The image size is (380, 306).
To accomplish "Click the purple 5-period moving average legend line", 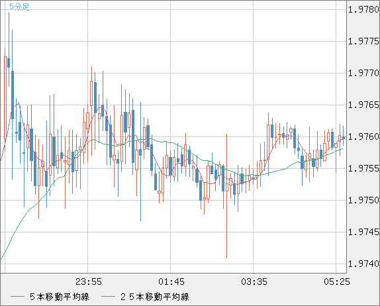I will point(17,297).
